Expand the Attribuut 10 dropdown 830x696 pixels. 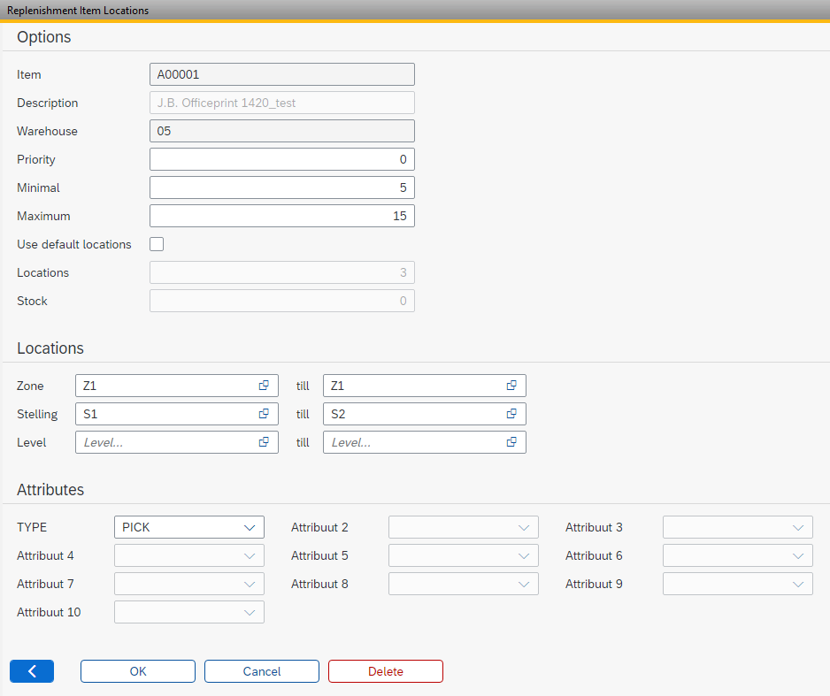point(250,612)
